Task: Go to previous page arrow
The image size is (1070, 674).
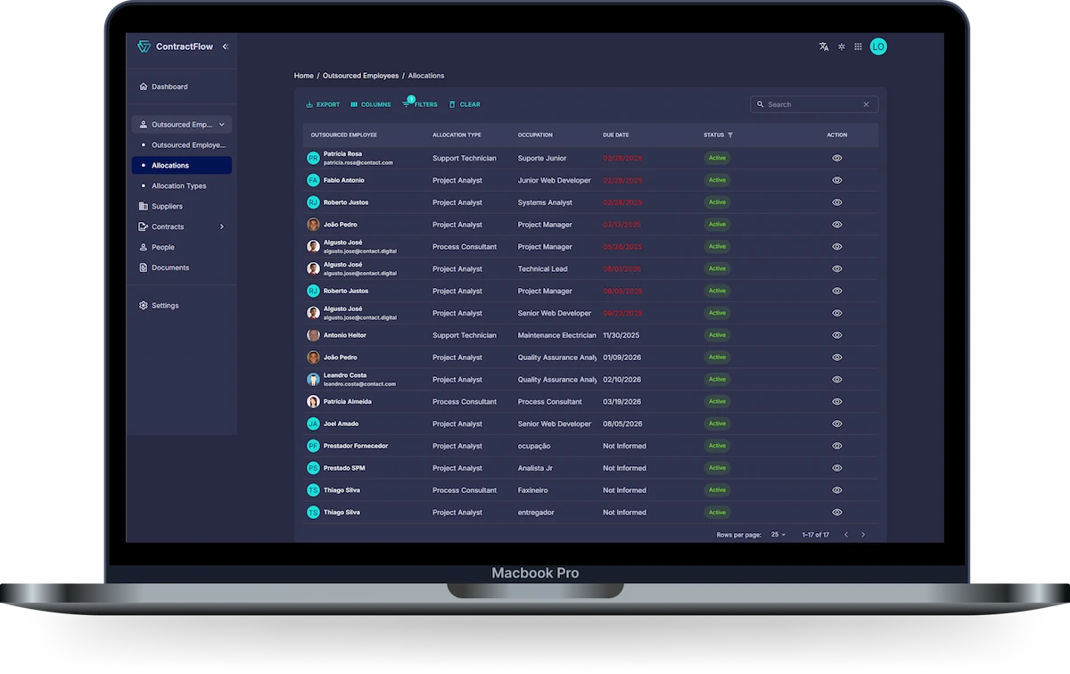Action: pos(846,535)
